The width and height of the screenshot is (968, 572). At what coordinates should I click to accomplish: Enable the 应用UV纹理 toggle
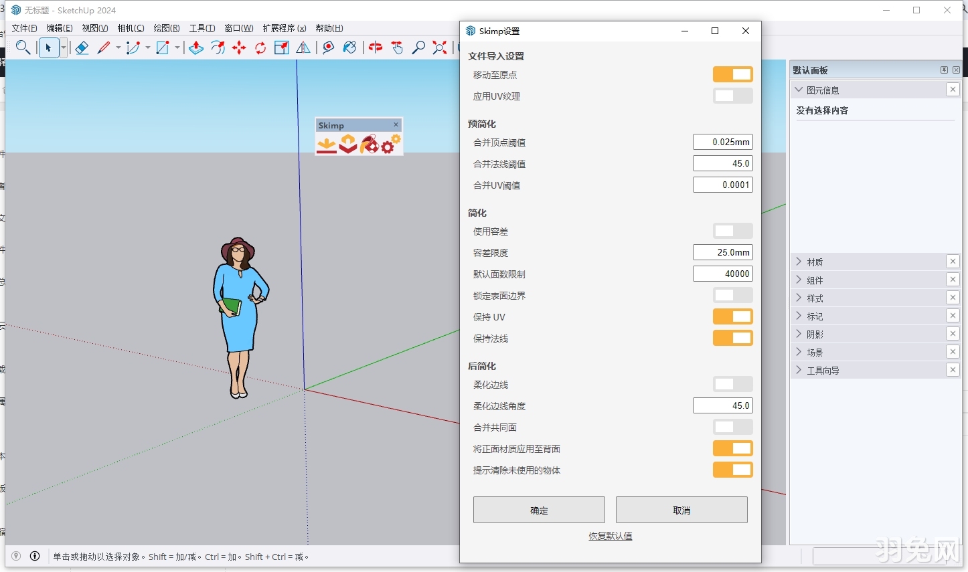[732, 96]
